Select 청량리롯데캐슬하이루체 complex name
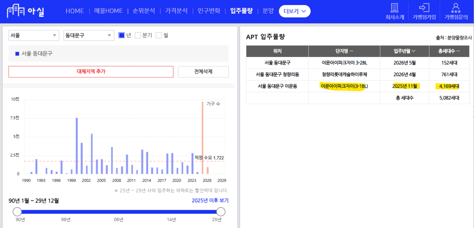Image resolution: width=474 pixels, height=228 pixels. (344, 75)
